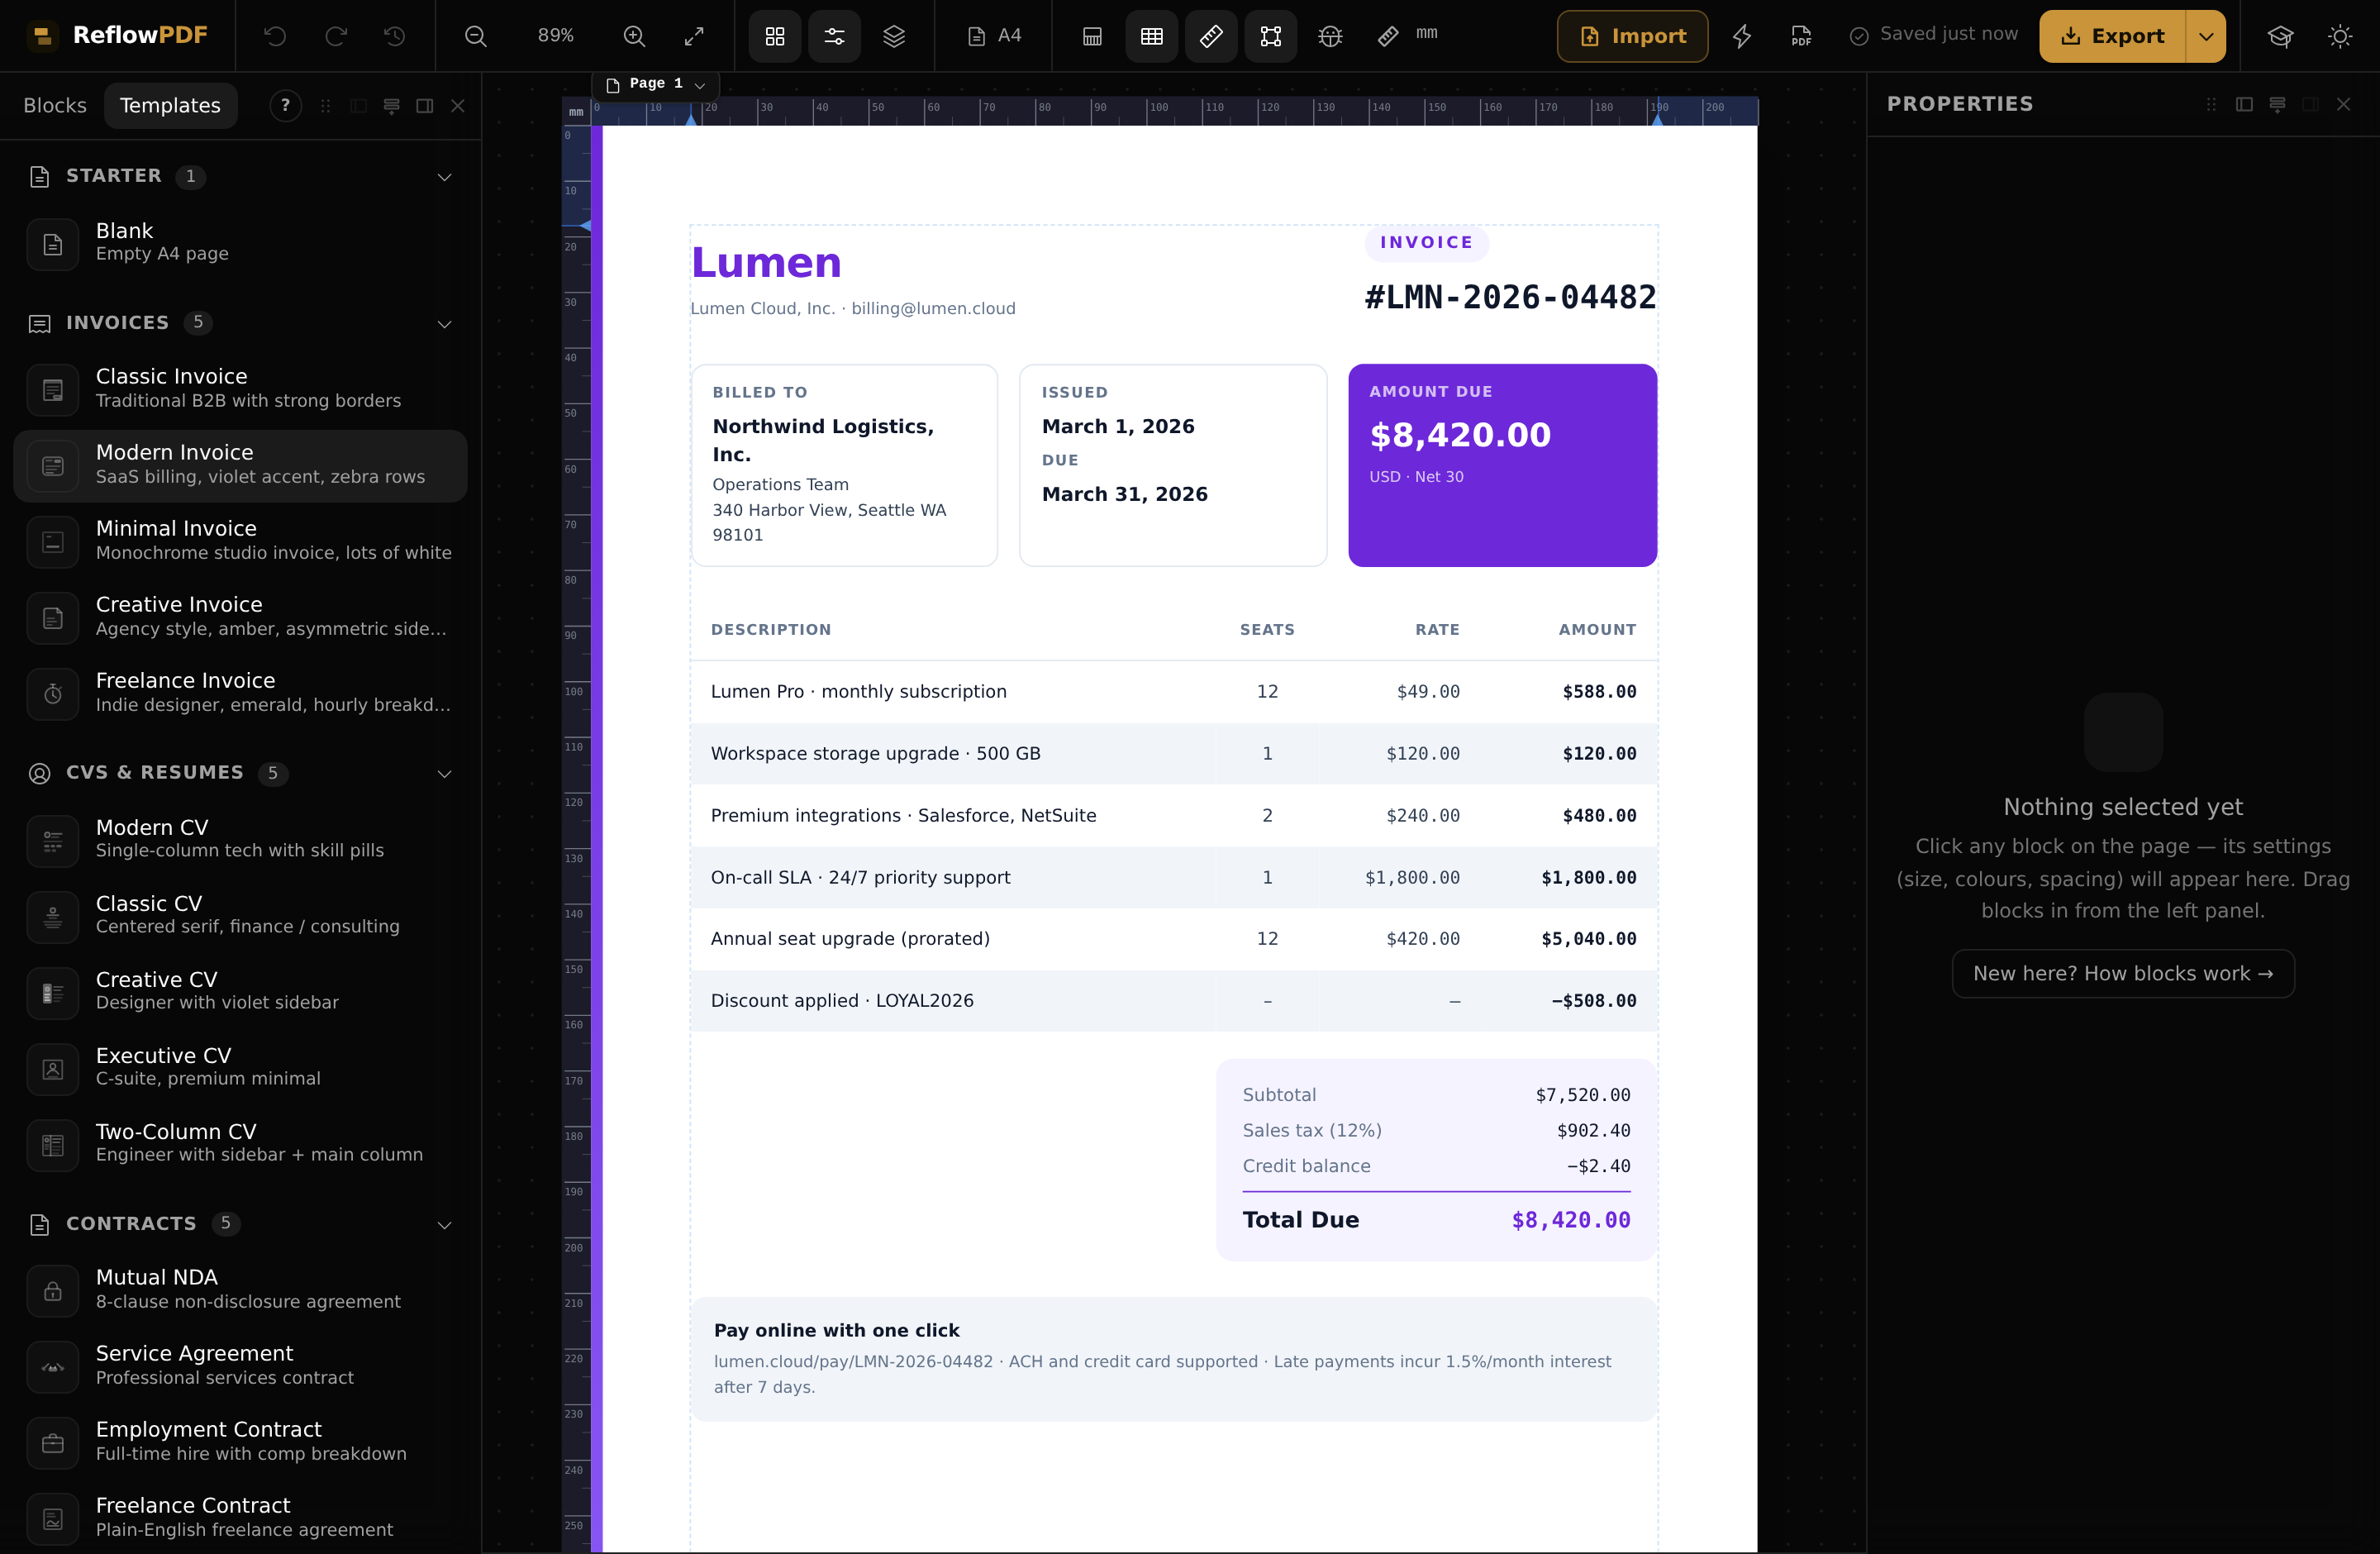Click the help question mark icon

click(x=286, y=105)
